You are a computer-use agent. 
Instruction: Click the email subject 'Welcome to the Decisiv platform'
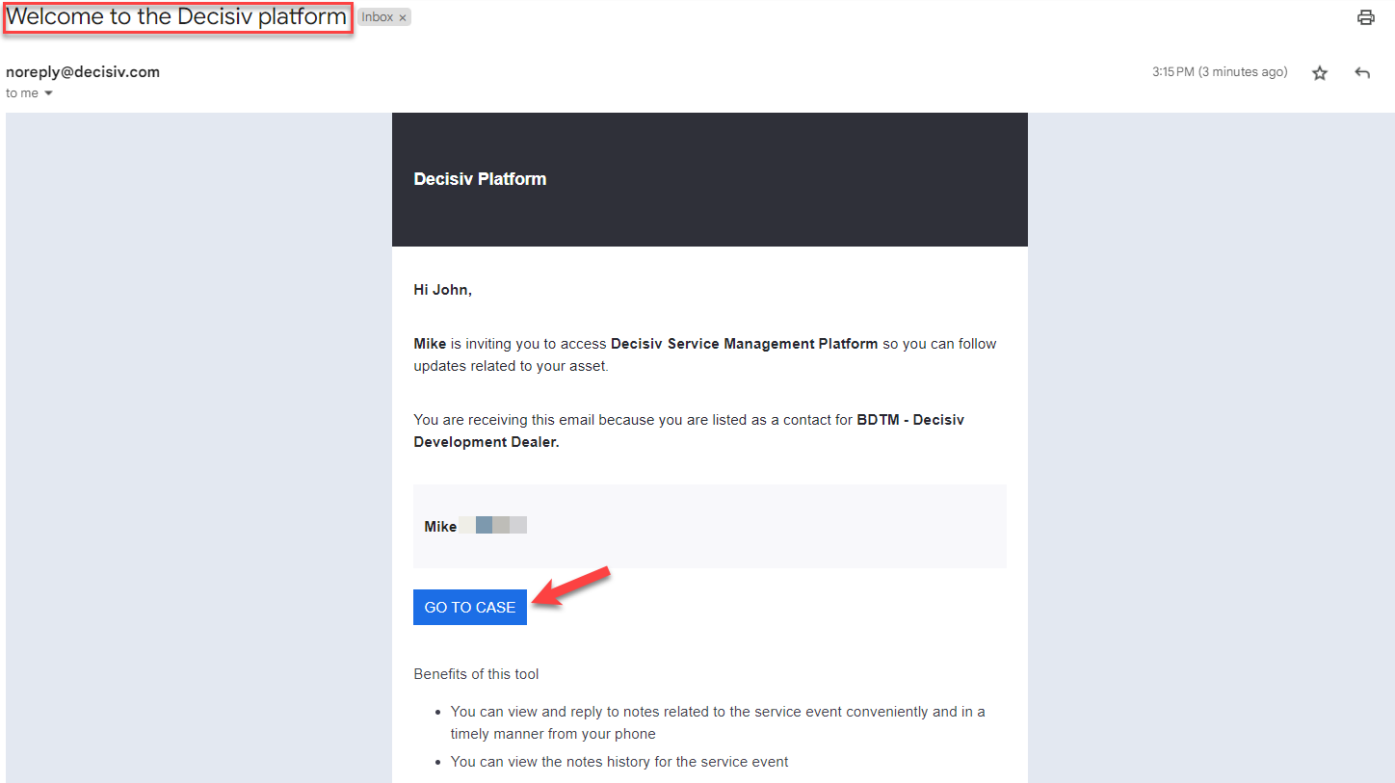click(176, 17)
